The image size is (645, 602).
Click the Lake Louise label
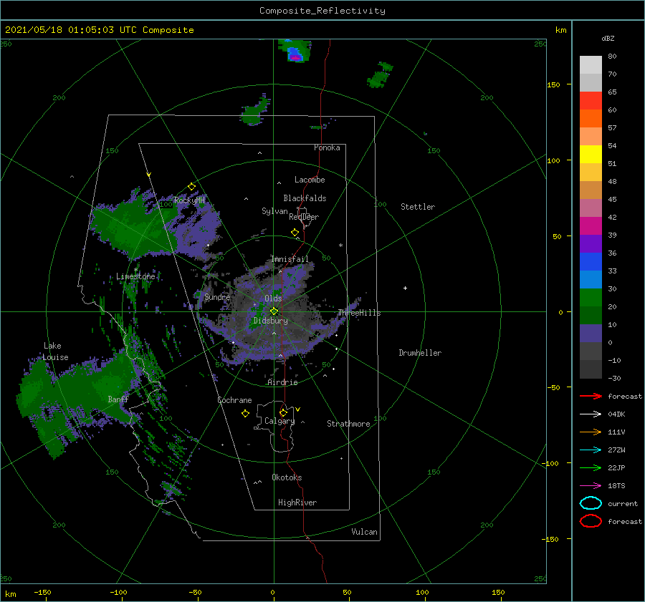[55, 351]
